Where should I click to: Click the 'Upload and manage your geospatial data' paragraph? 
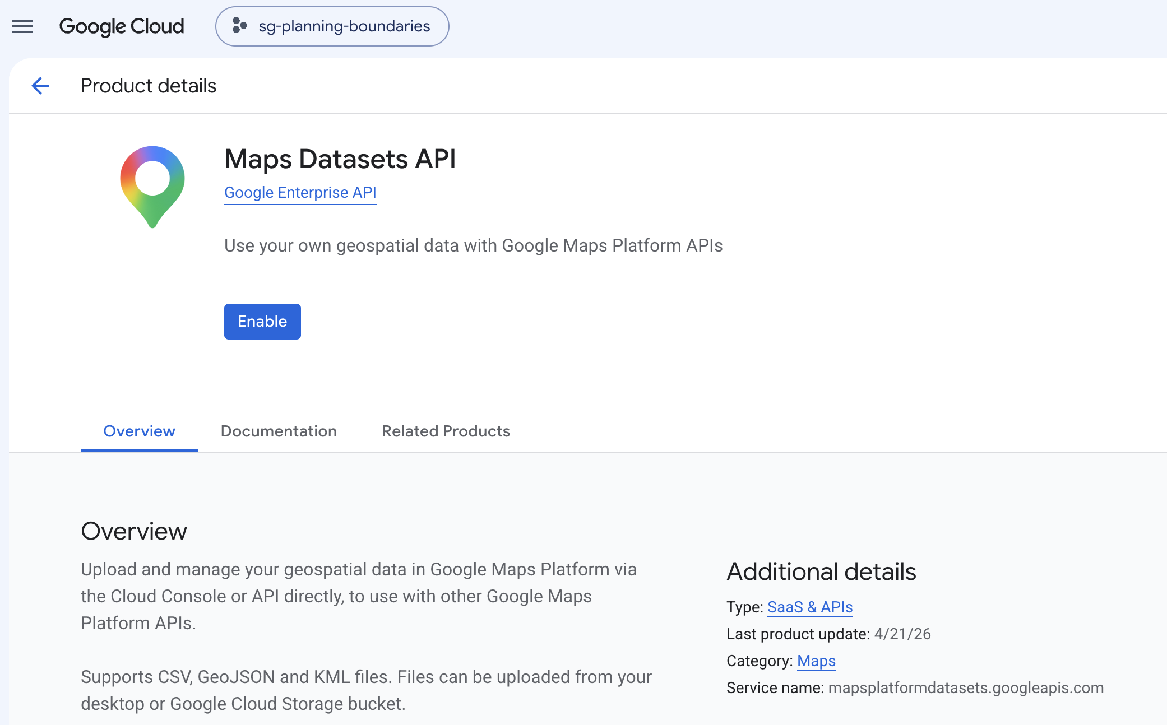click(x=359, y=596)
